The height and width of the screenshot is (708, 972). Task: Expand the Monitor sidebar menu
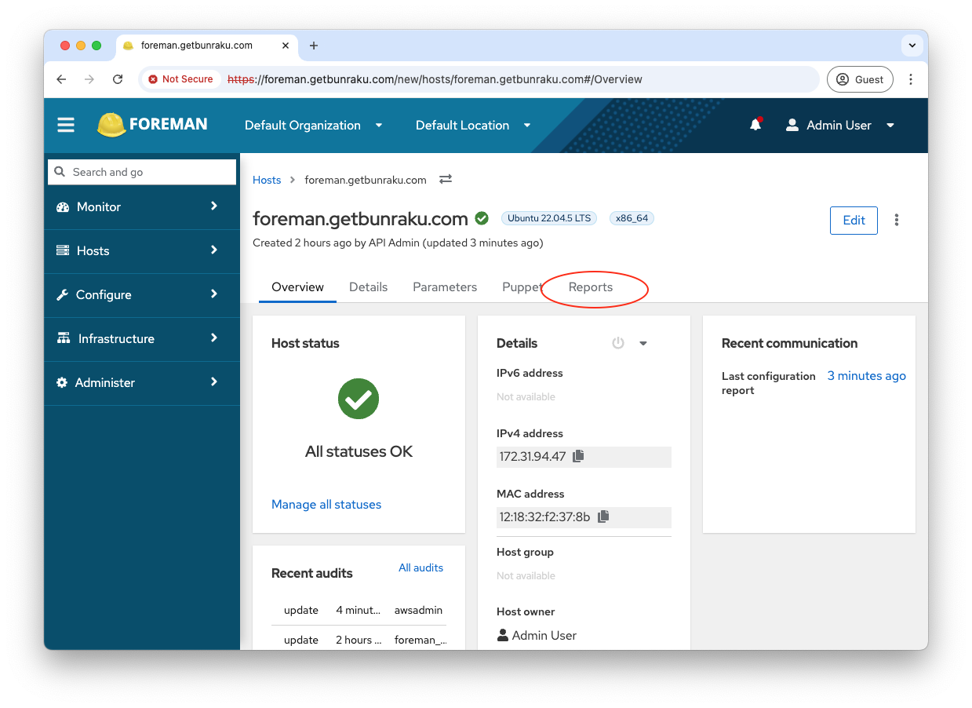(x=142, y=207)
